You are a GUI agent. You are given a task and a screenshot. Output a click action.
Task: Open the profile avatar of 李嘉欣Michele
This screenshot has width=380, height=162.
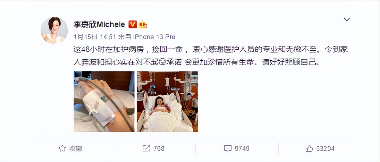[x=54, y=30]
